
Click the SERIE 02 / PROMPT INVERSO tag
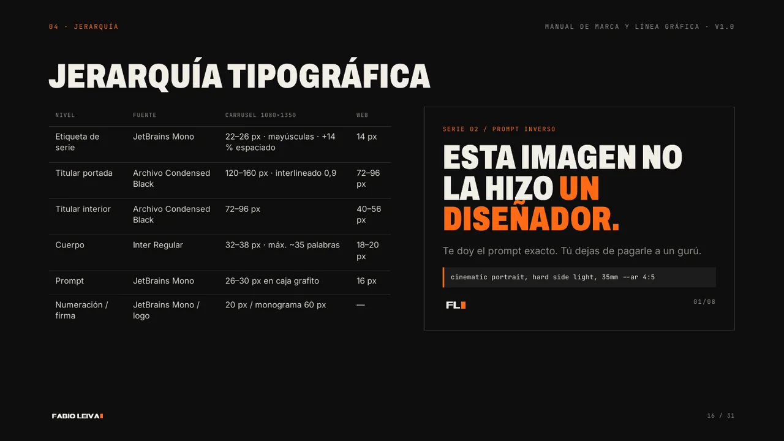tap(499, 129)
